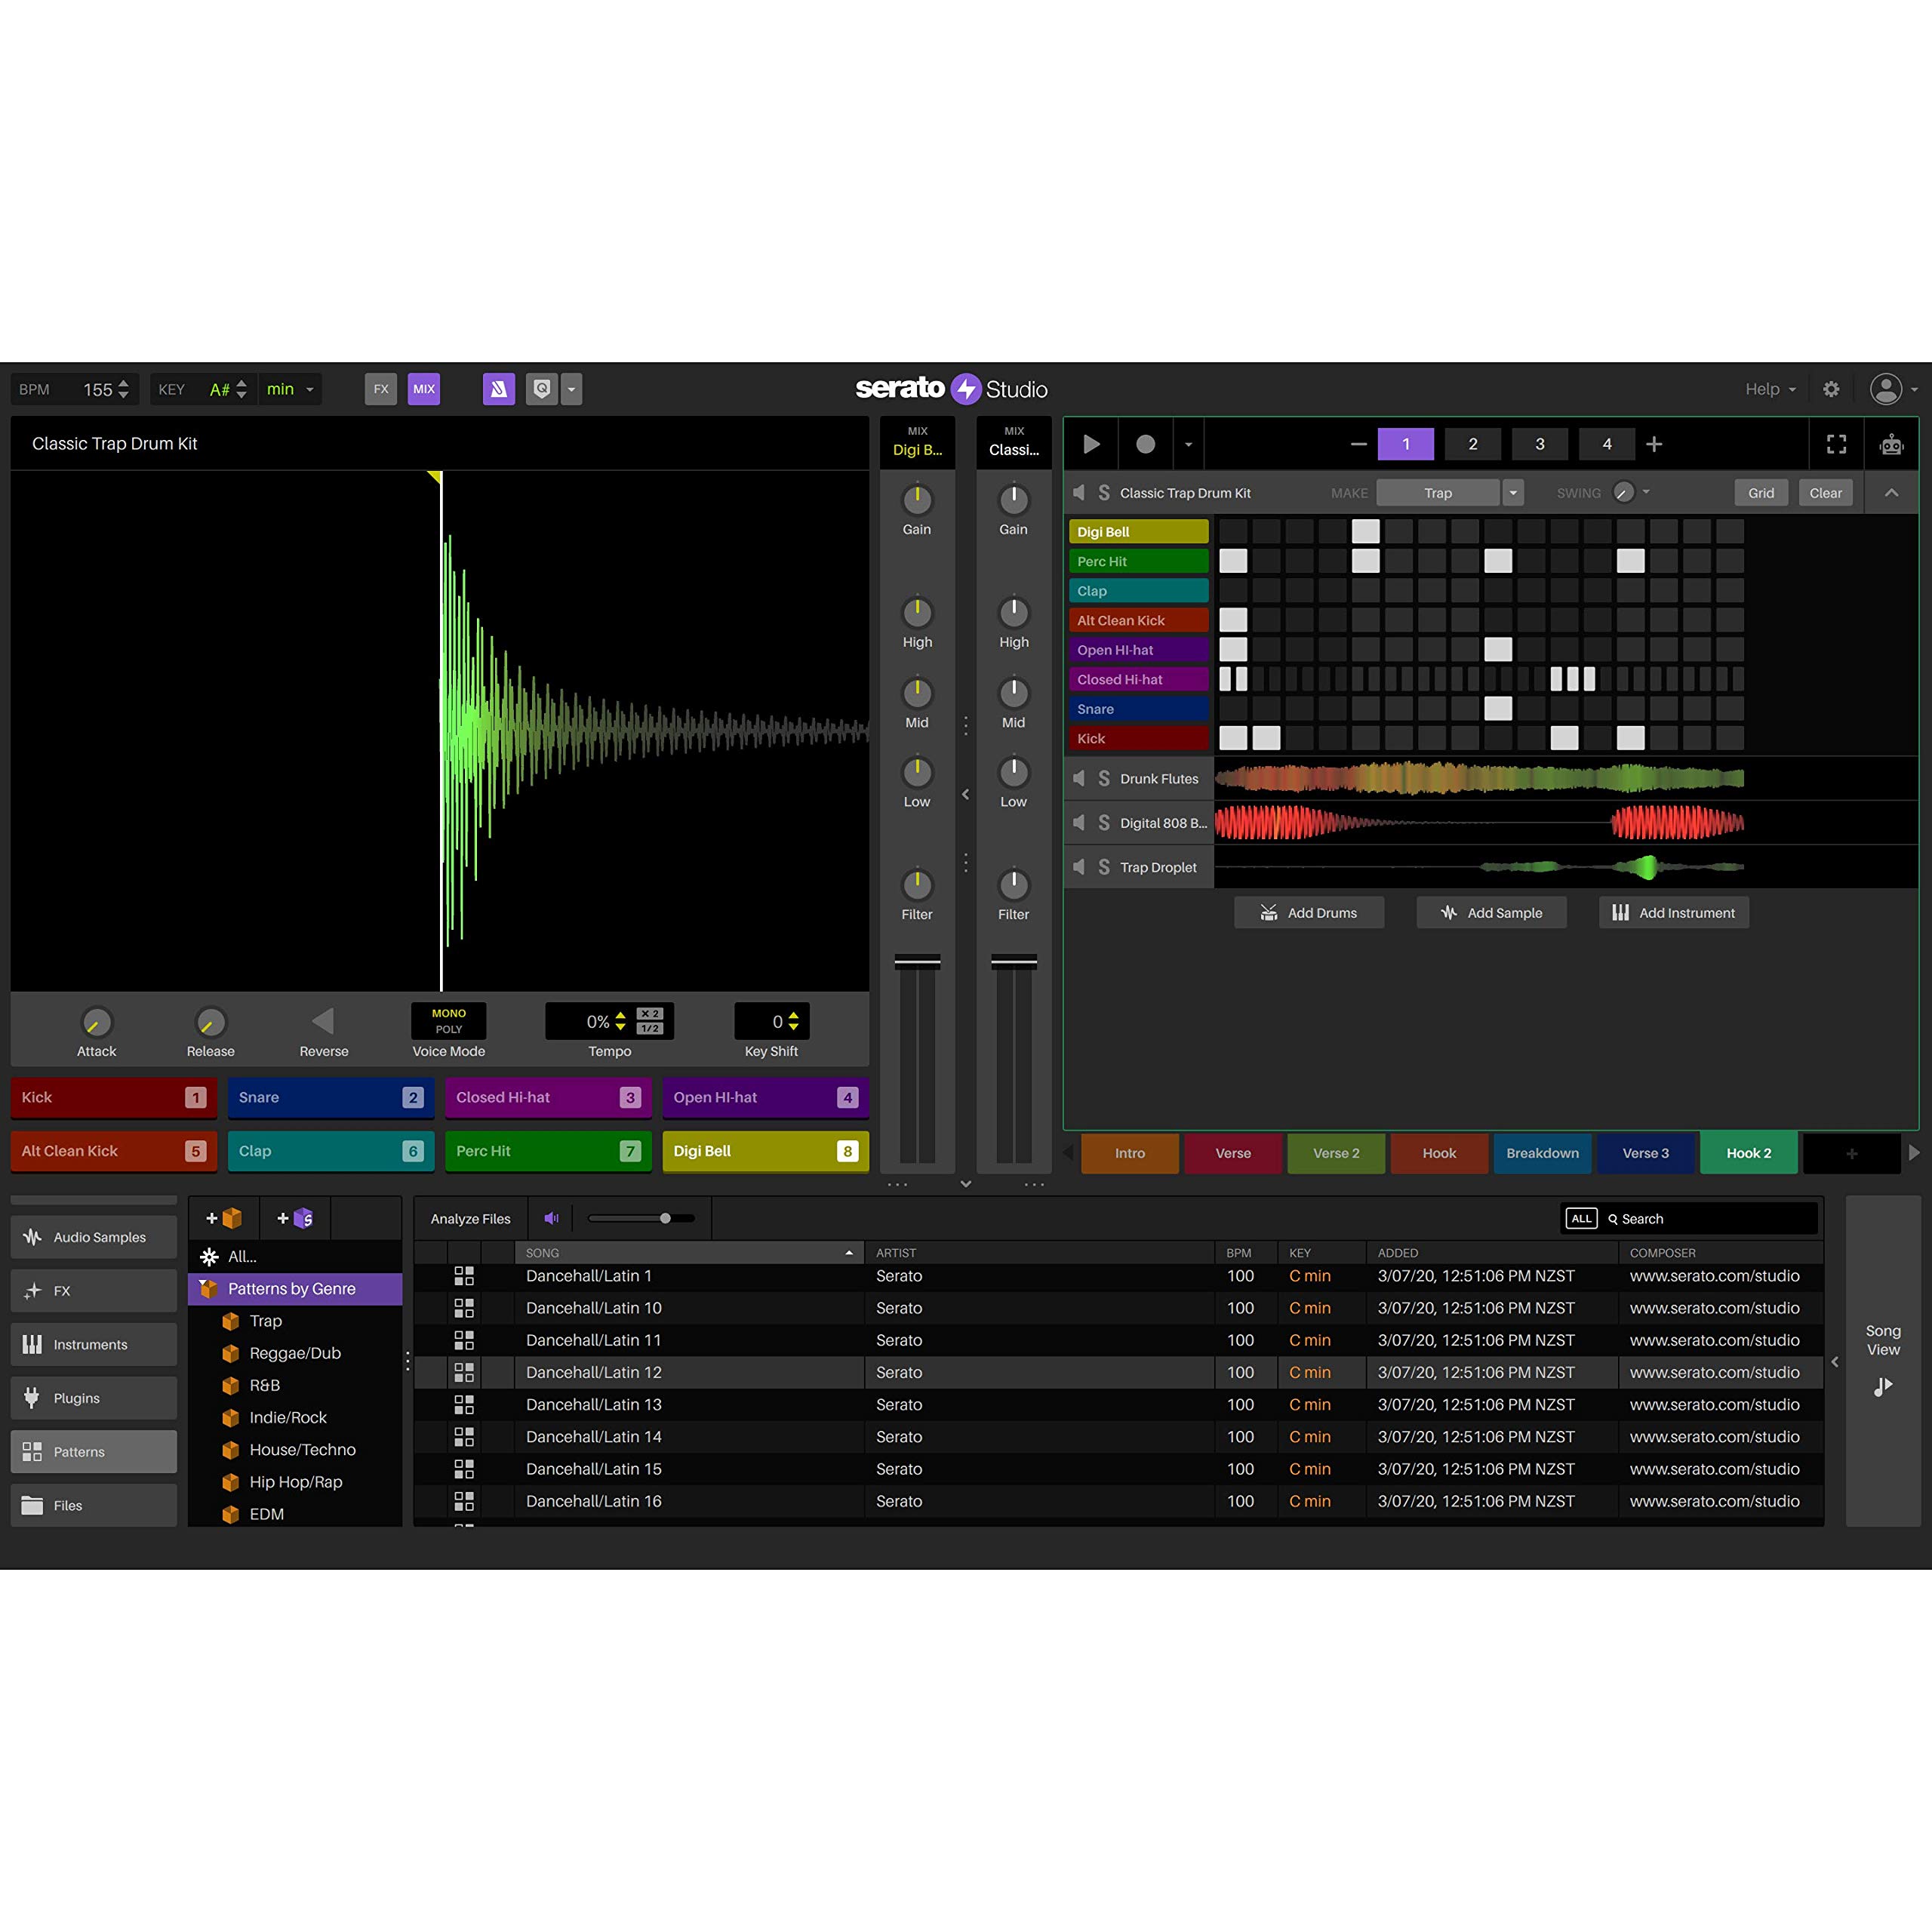This screenshot has height=1932, width=1932.
Task: Open the Instruments library tab
Action: (x=93, y=1344)
